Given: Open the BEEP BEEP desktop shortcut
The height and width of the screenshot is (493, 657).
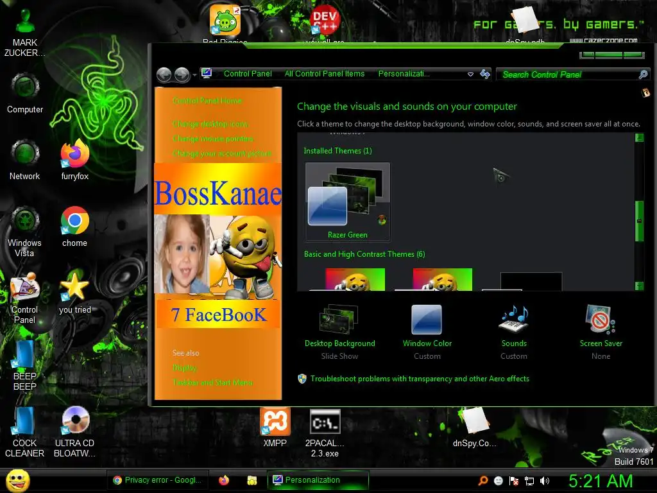Looking at the screenshot, I should point(25,365).
